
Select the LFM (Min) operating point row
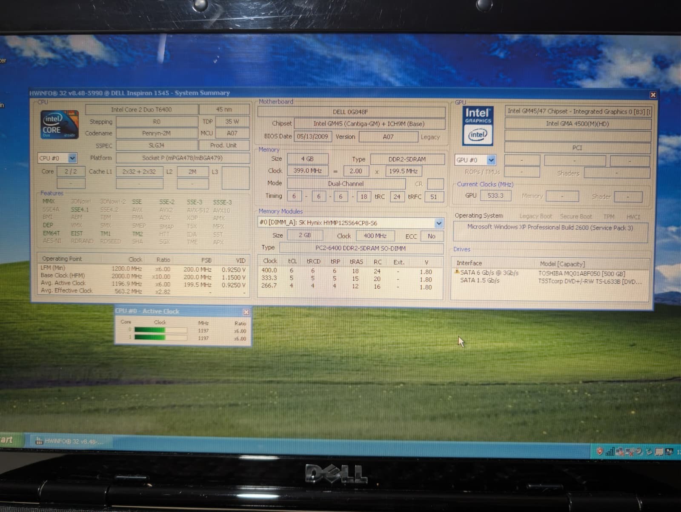click(x=143, y=269)
